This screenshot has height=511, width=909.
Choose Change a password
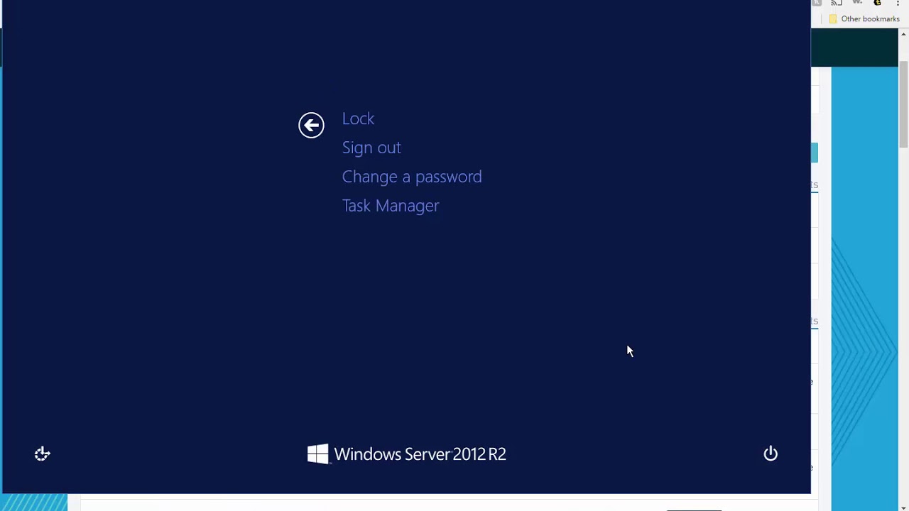click(412, 177)
